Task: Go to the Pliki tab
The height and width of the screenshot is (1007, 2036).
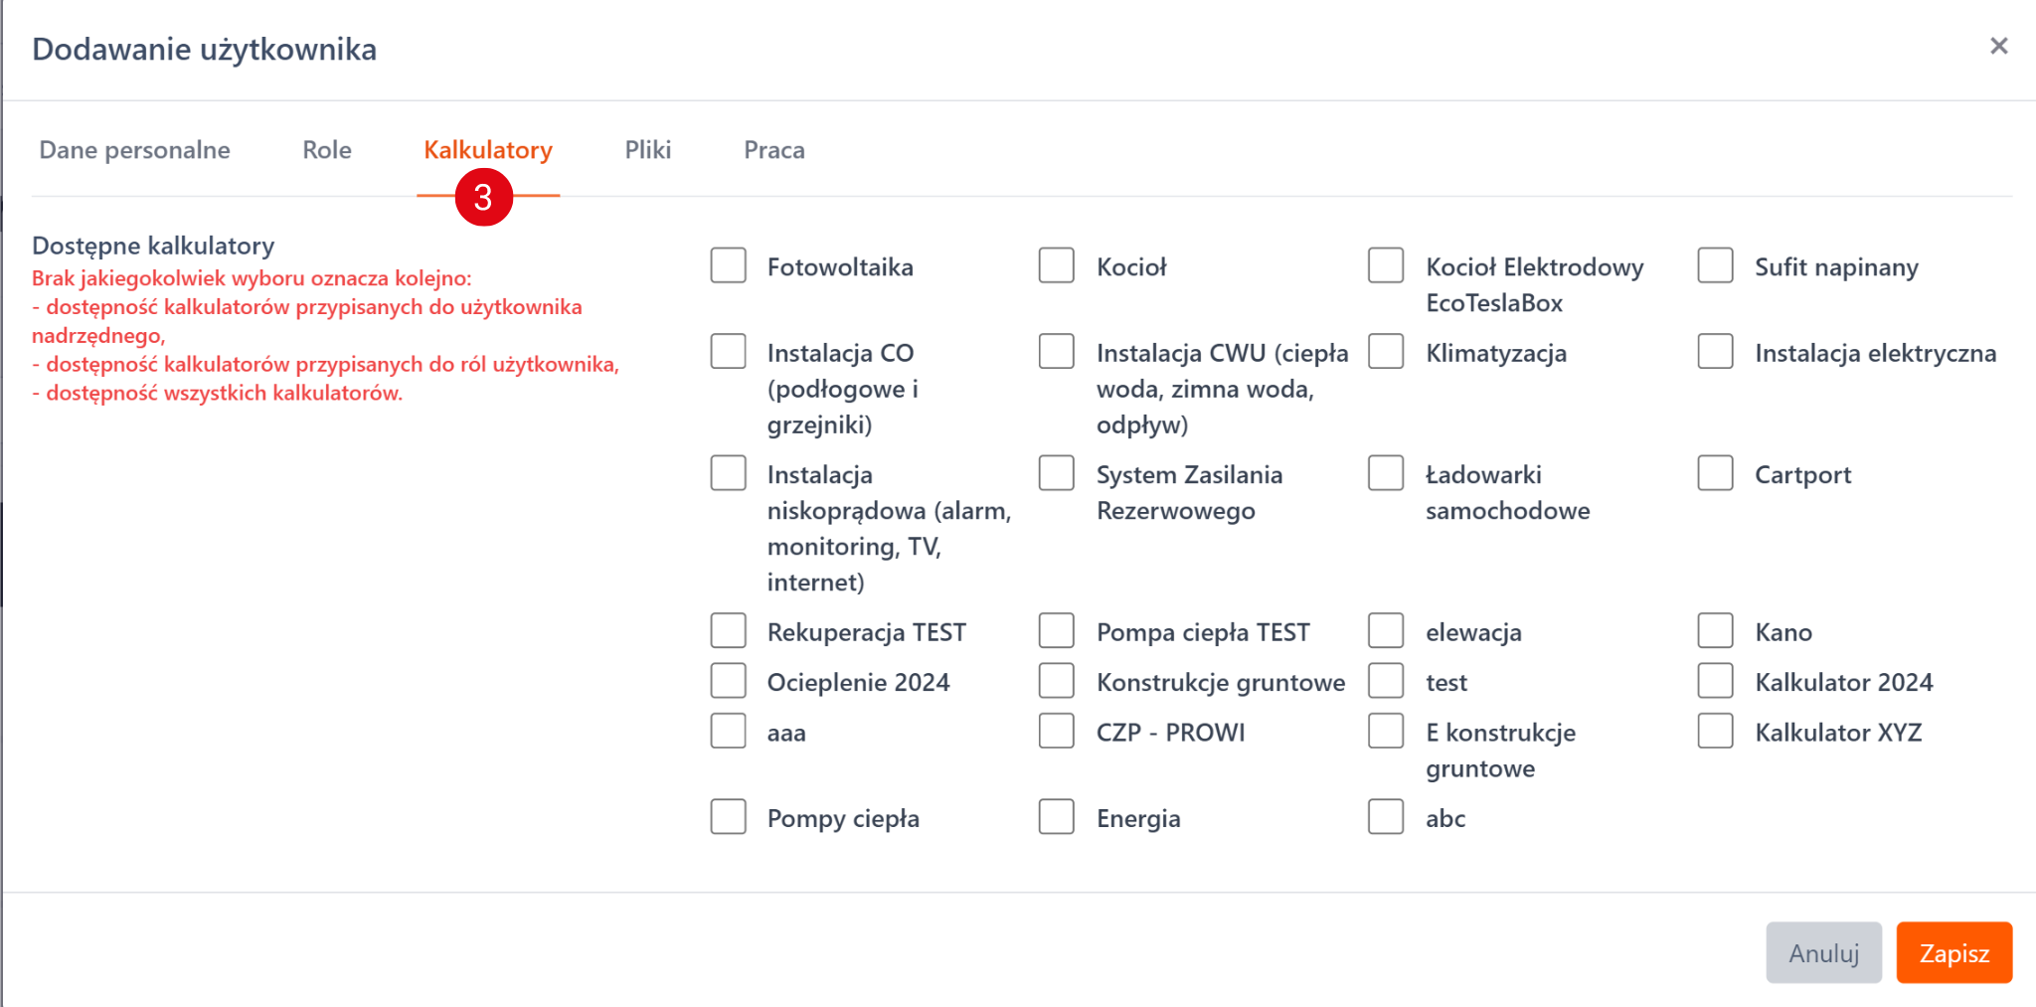Action: 647,150
